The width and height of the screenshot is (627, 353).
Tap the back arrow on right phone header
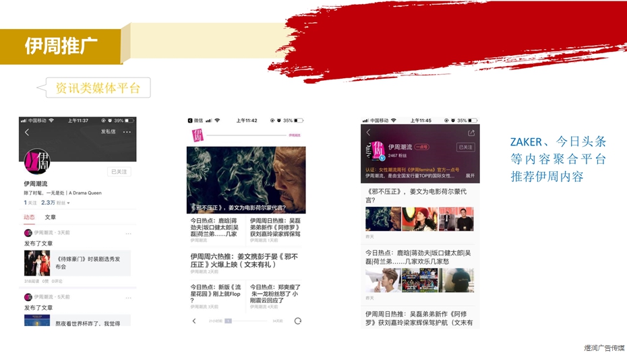point(369,133)
